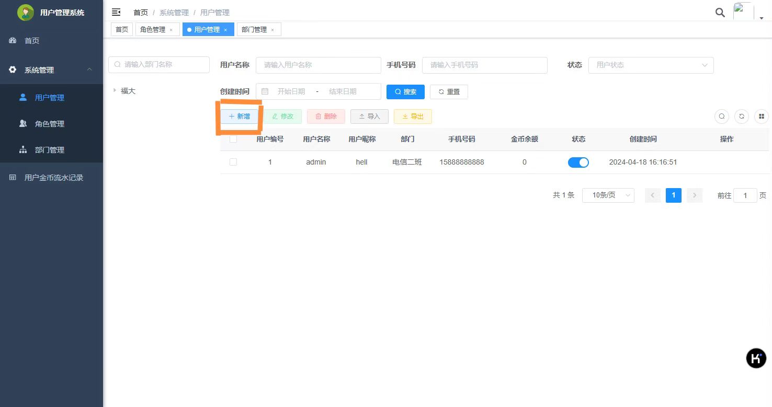
Task: Open 用户金币流水记录 in the sidebar
Action: 51,178
